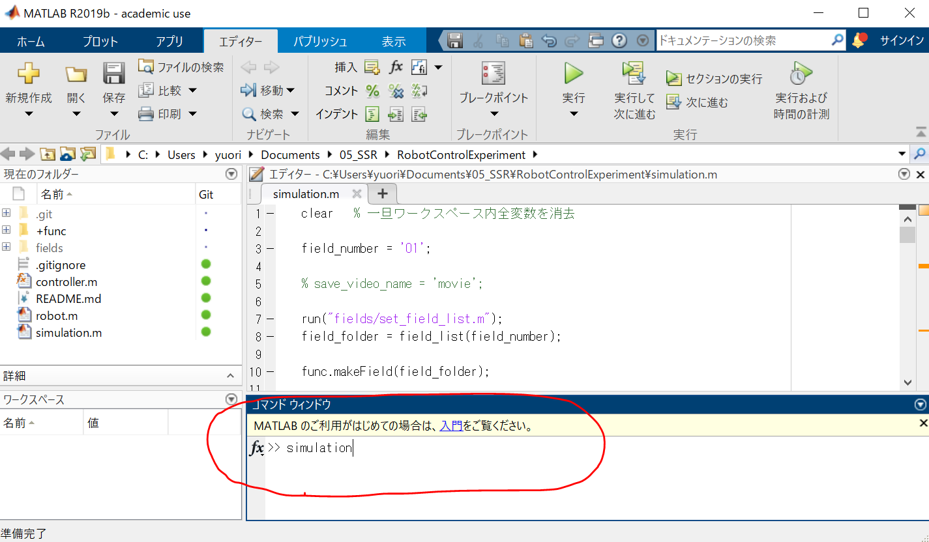
Task: Click セクションの実行 run section
Action: coord(714,78)
